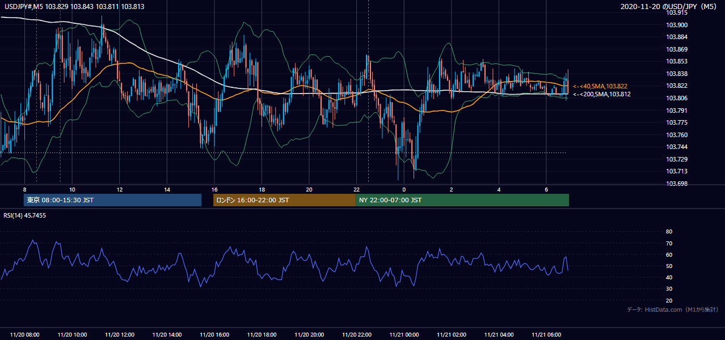Click hour label 4 under price chart
Screen dimensions: 725x340
pos(499,189)
